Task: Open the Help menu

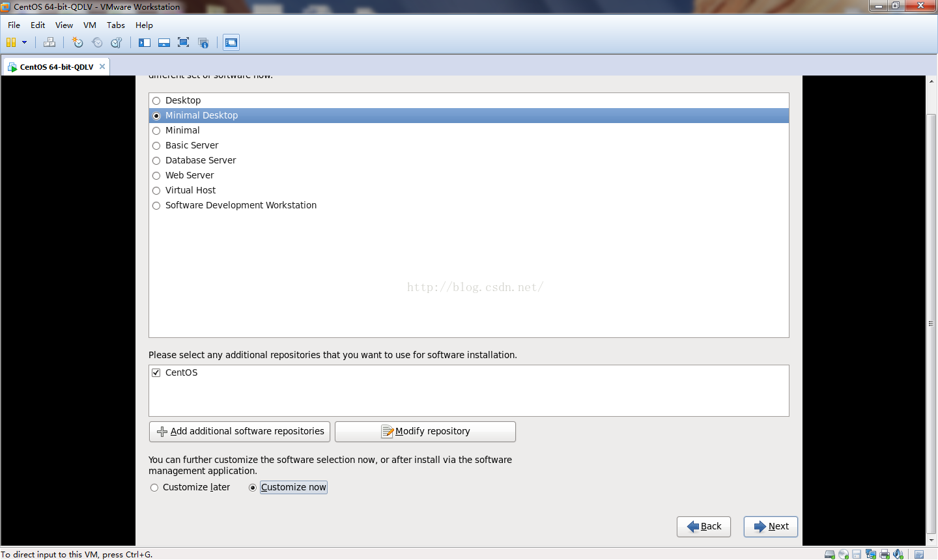Action: [144, 25]
